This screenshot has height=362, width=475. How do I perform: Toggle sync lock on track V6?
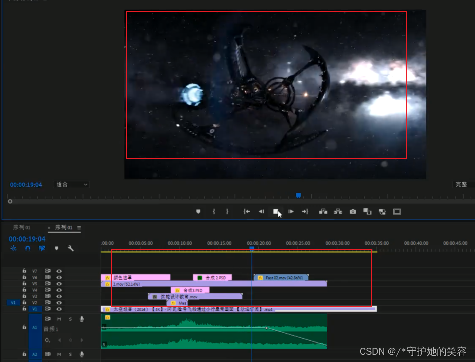click(x=48, y=277)
